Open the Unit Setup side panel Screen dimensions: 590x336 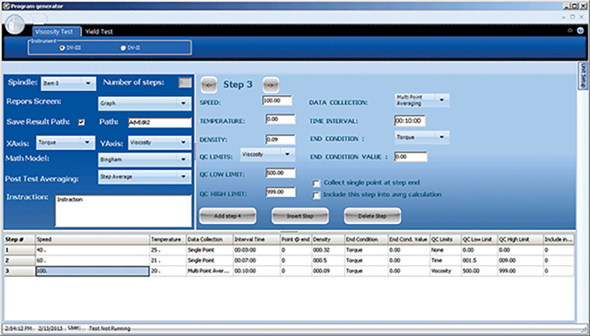coord(582,76)
